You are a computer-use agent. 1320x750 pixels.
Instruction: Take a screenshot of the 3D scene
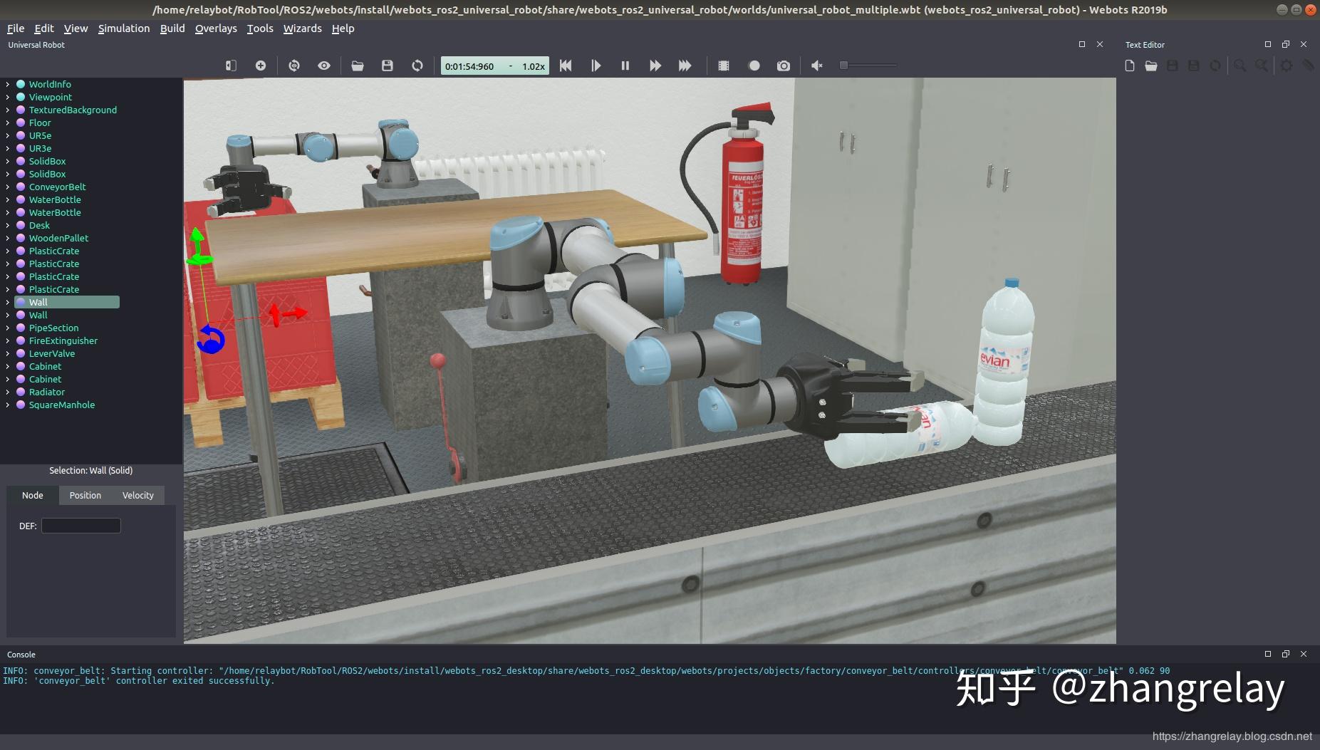point(783,66)
